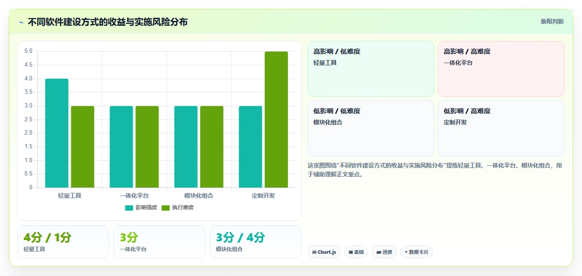
Task: Click the chart title 不同软件建设方式的收益与实施风险分布
Action: click(x=108, y=22)
